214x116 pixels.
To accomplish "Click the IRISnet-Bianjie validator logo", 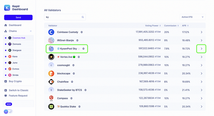I will pyautogui.click(x=51, y=40).
